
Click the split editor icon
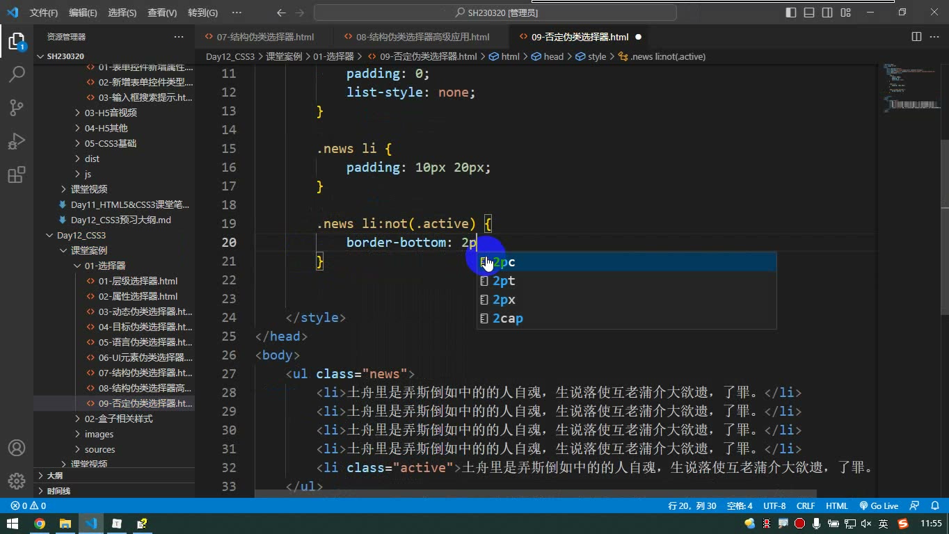916,37
